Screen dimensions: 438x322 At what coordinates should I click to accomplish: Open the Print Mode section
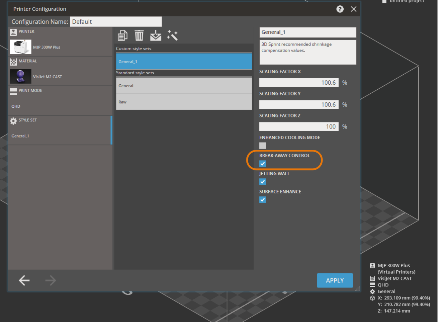pos(60,101)
